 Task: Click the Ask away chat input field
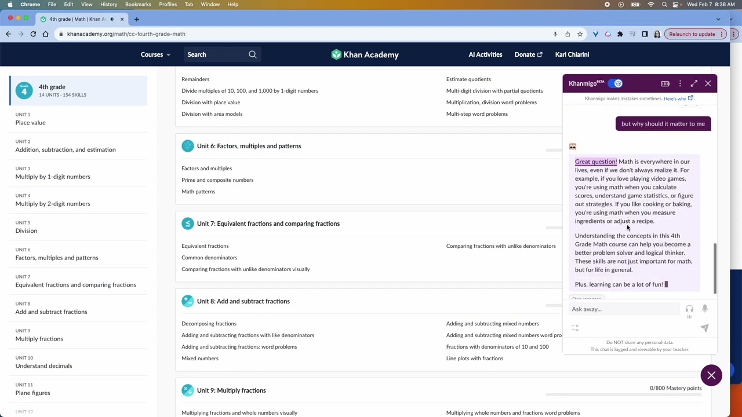point(624,309)
